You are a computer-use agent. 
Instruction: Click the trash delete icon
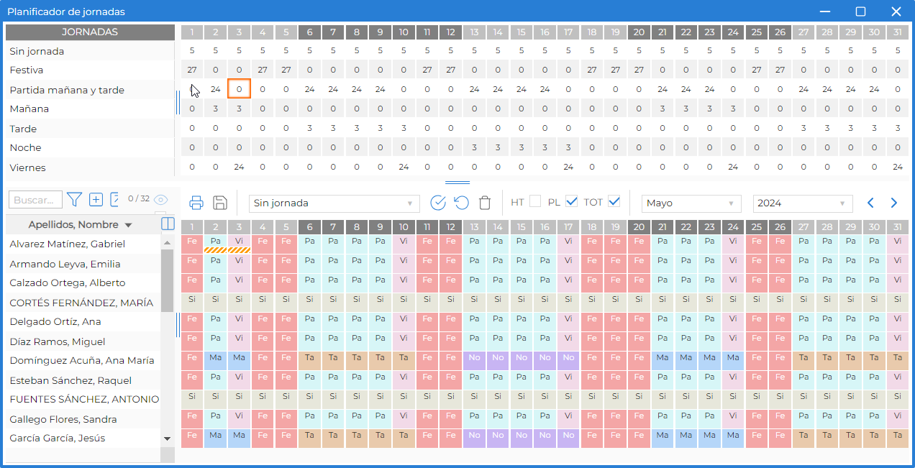(485, 203)
